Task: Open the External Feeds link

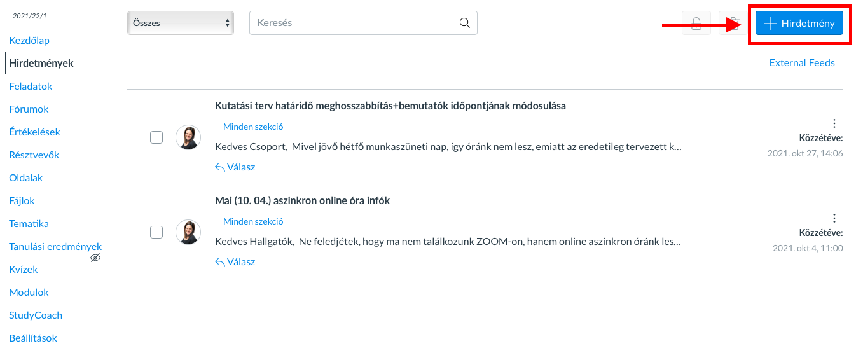Action: (802, 62)
